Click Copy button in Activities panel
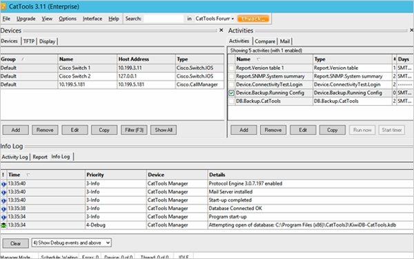Screen dimensions: 414x259 (332, 130)
